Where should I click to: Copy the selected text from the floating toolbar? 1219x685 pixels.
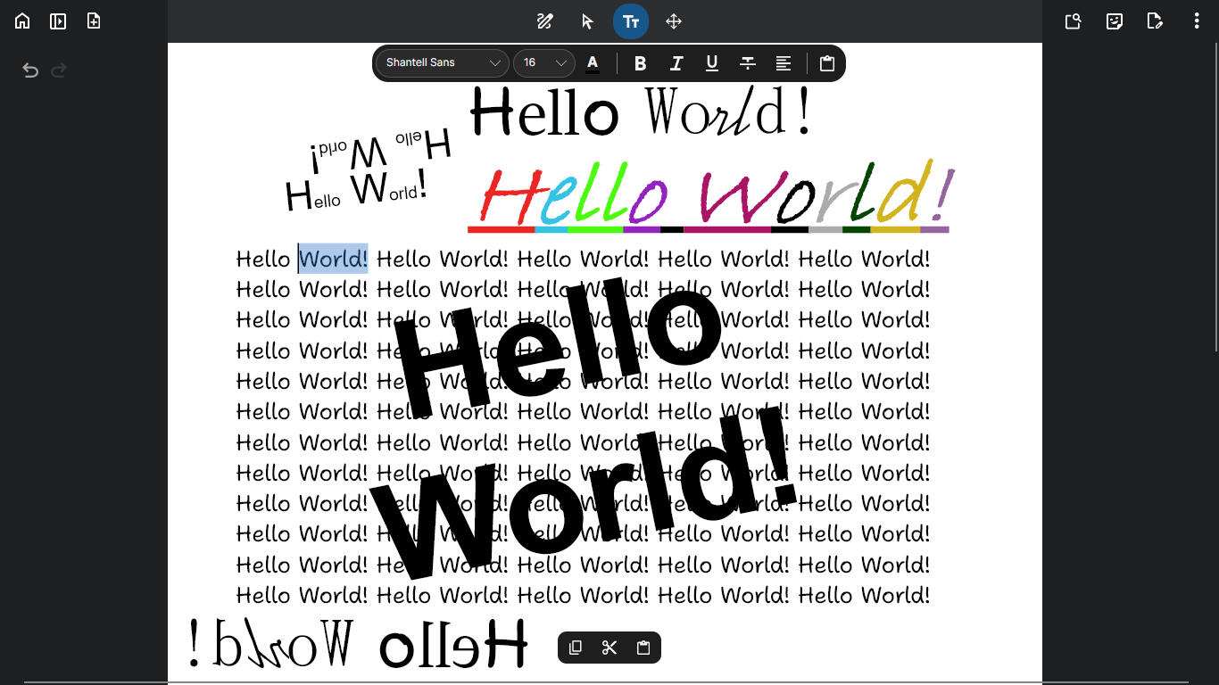coord(576,648)
